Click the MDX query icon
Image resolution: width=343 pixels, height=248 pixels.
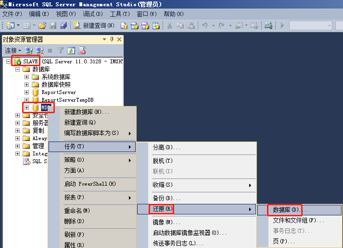pos(135,26)
